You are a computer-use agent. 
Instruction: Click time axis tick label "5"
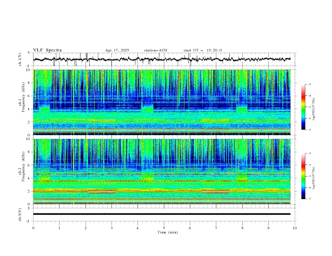tap(164, 228)
